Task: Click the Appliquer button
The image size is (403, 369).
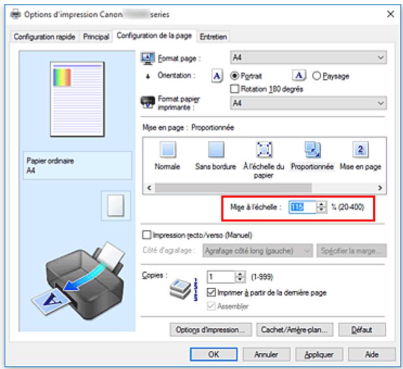Action: pos(319,354)
